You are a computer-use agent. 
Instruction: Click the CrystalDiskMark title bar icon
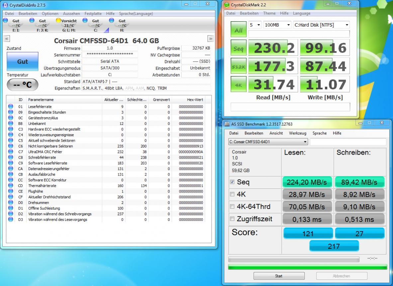[x=227, y=5]
